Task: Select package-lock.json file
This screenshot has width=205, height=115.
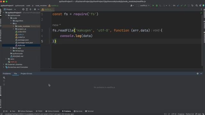Action: [25, 43]
